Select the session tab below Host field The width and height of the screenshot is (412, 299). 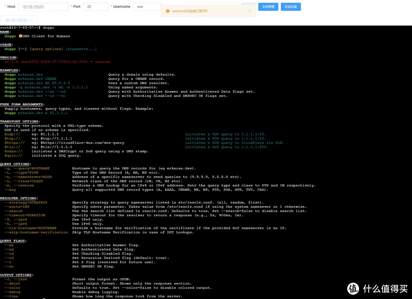19,20
